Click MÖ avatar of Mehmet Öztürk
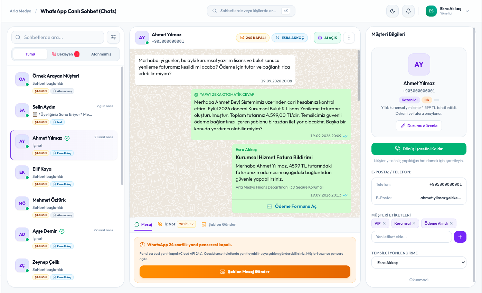Viewport: 482px width, 293px height. point(22,203)
